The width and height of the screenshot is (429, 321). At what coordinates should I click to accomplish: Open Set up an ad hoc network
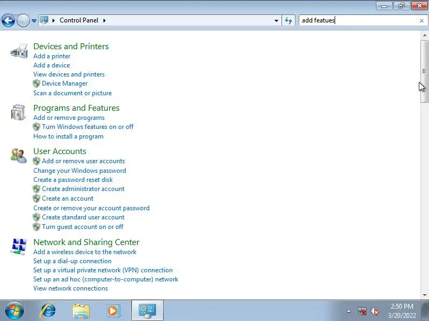(x=106, y=279)
